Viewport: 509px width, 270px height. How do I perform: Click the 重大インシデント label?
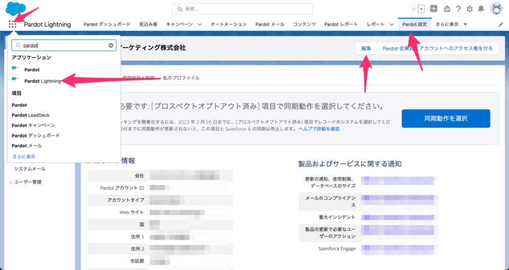[x=337, y=217]
